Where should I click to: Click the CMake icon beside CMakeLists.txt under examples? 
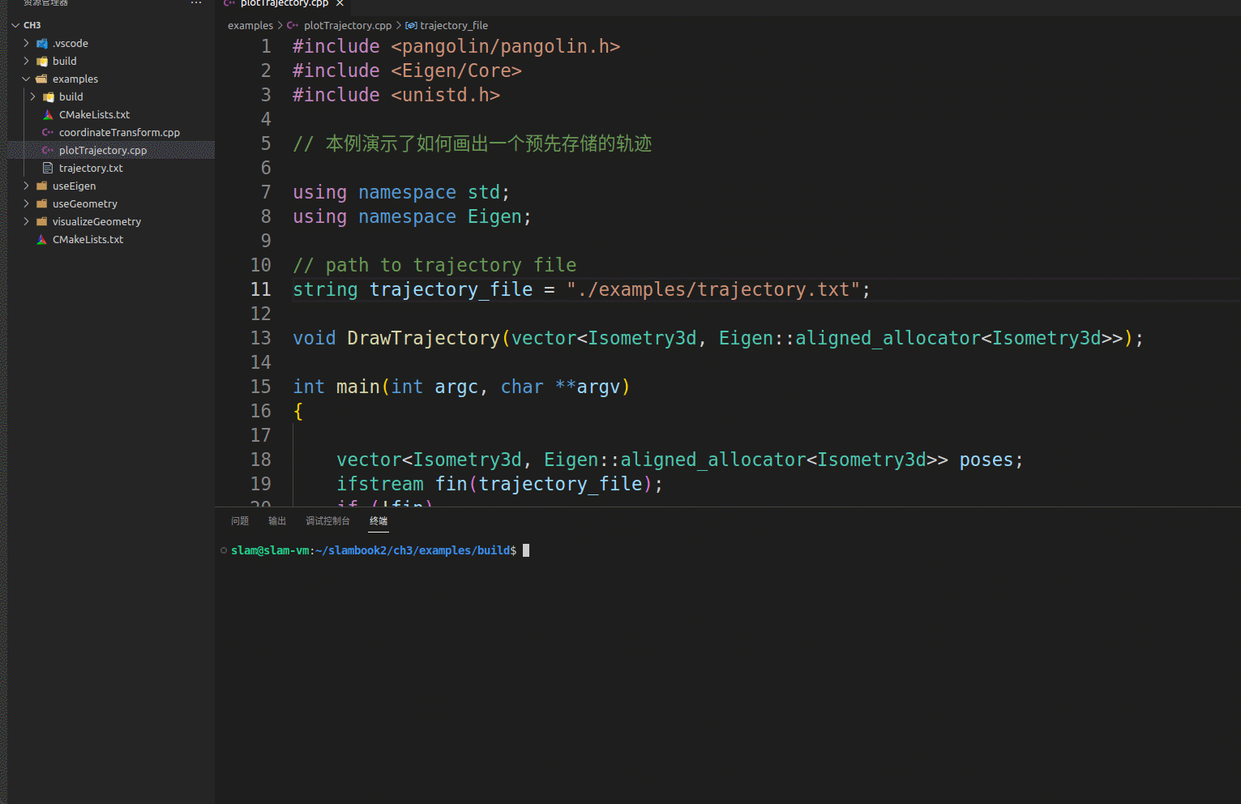click(x=47, y=114)
